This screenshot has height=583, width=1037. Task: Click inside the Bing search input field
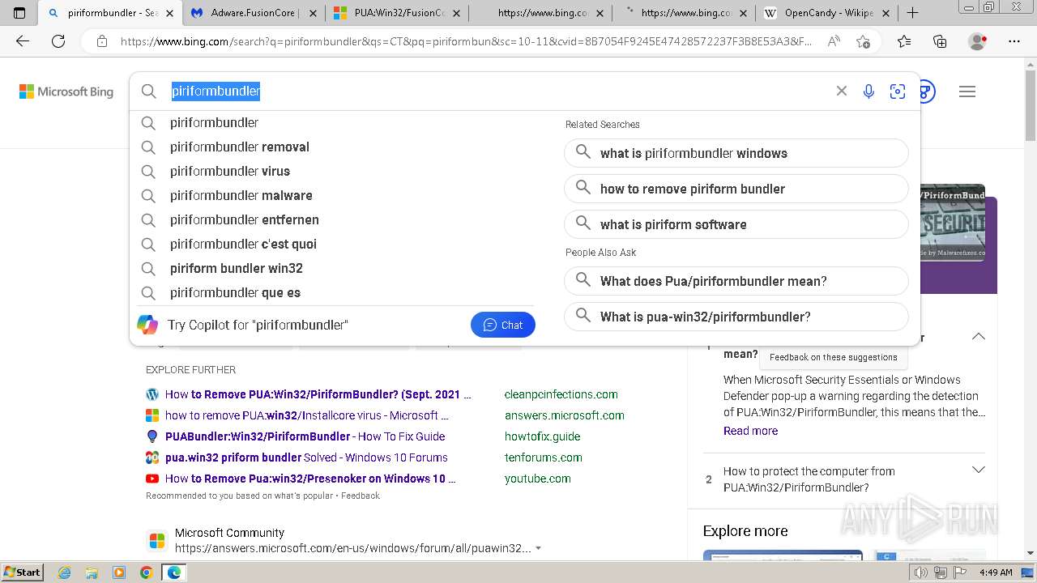[498, 91]
